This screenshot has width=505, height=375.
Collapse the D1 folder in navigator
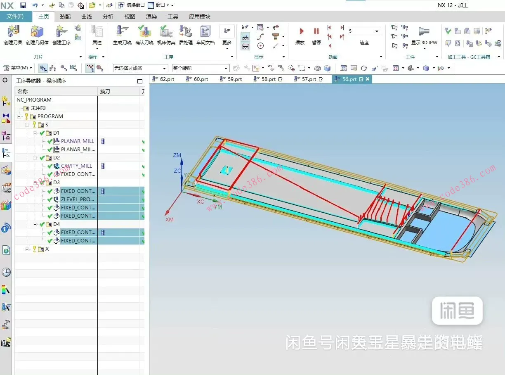pos(35,133)
